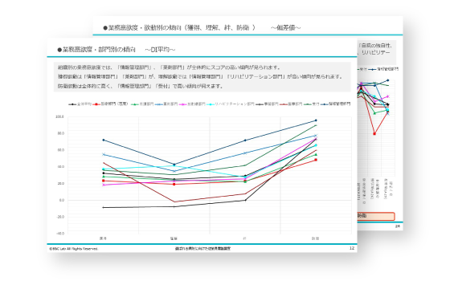Click the '20.0' y-axis label

click(x=60, y=184)
